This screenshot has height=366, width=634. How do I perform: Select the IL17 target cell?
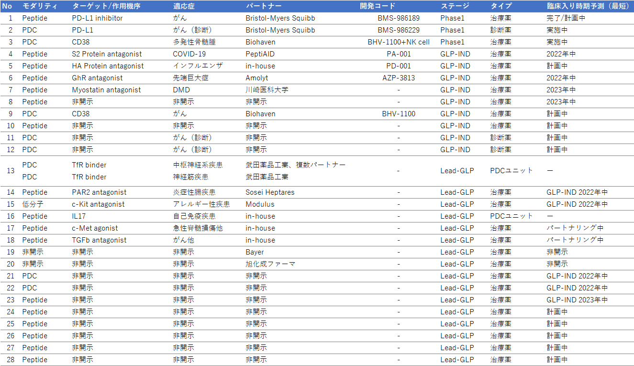(79, 216)
